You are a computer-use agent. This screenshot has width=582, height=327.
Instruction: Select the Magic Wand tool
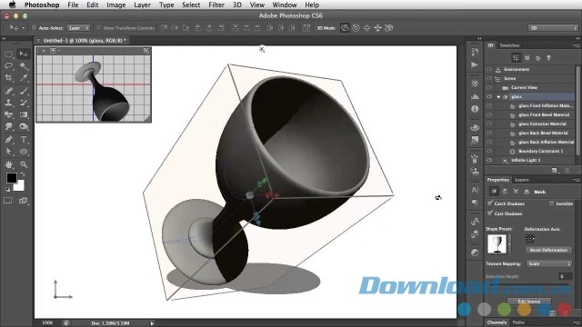coord(24,66)
